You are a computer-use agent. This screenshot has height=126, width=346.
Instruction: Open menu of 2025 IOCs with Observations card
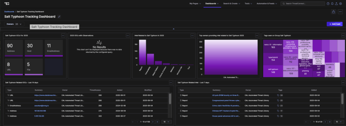click(x=127, y=35)
